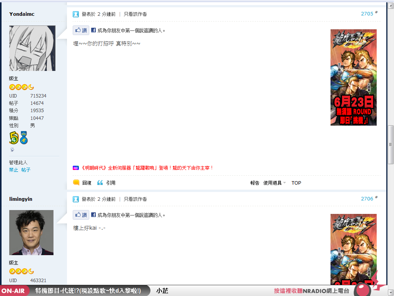The width and height of the screenshot is (394, 296).
Task: Click 按這裡收聽NRADIO網上電台 link
Action: tap(312, 291)
